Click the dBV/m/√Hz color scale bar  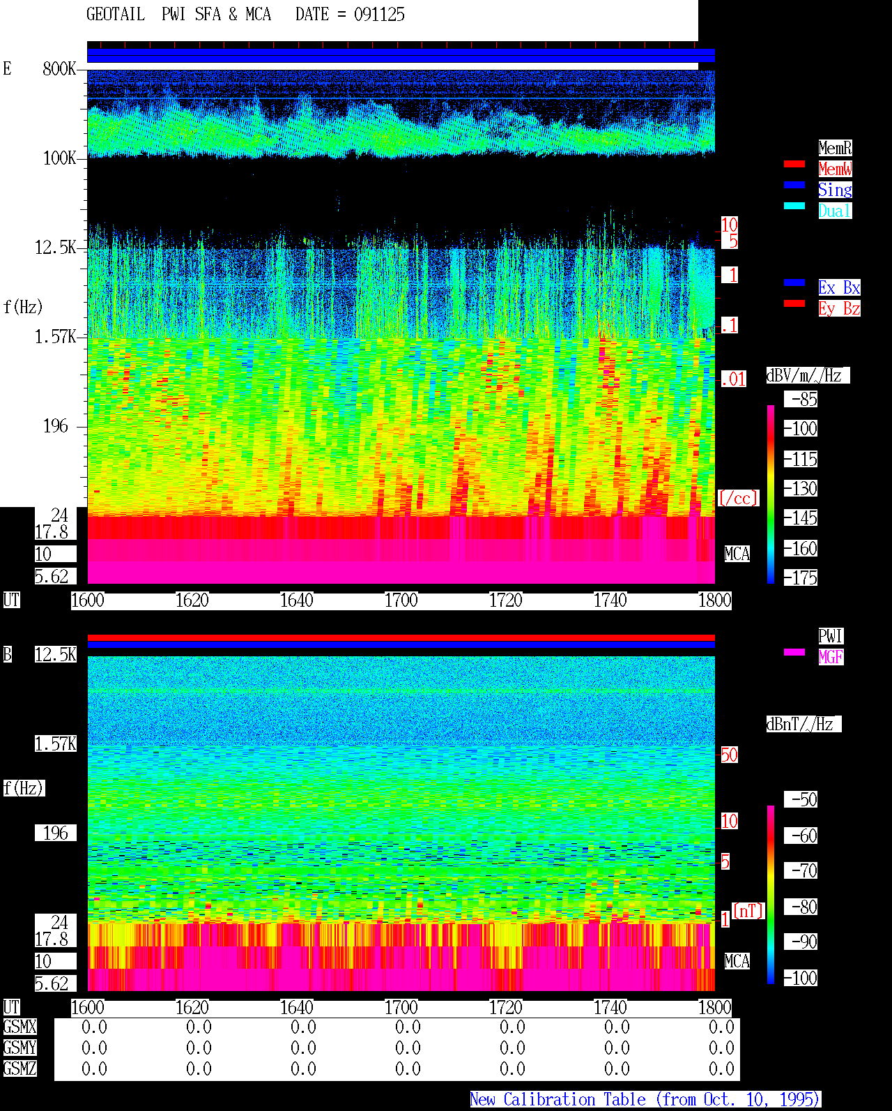[771, 494]
